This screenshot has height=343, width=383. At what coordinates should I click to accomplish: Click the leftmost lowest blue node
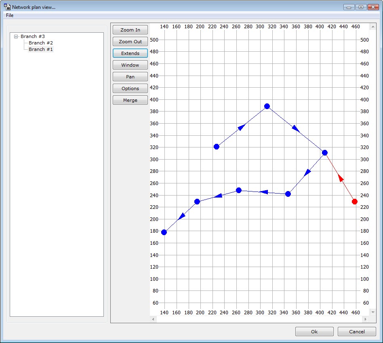[164, 232]
